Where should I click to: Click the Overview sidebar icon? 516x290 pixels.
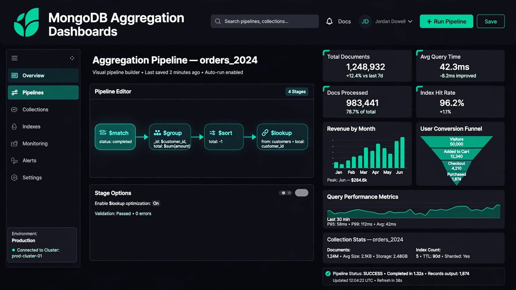tap(15, 75)
